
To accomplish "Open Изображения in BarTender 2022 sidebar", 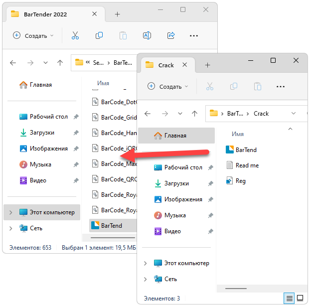I will tap(49, 149).
